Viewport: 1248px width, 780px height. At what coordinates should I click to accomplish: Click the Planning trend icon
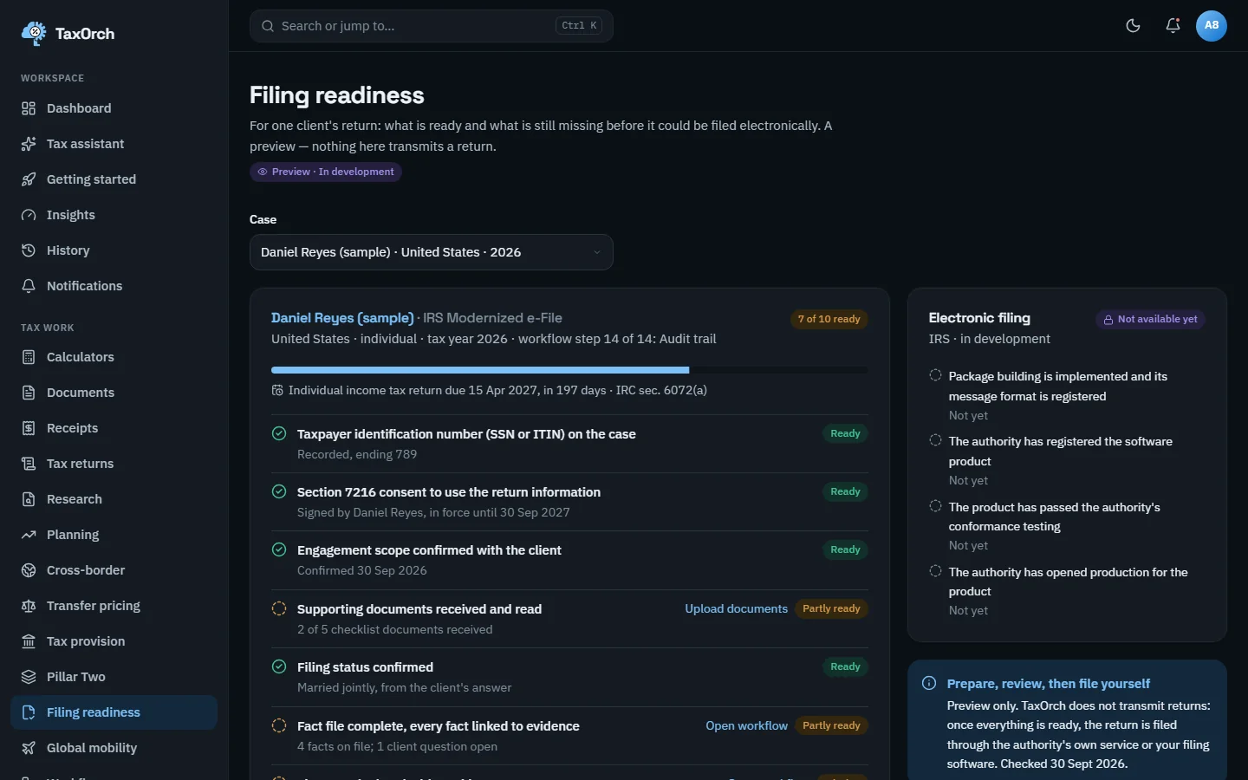pos(29,535)
